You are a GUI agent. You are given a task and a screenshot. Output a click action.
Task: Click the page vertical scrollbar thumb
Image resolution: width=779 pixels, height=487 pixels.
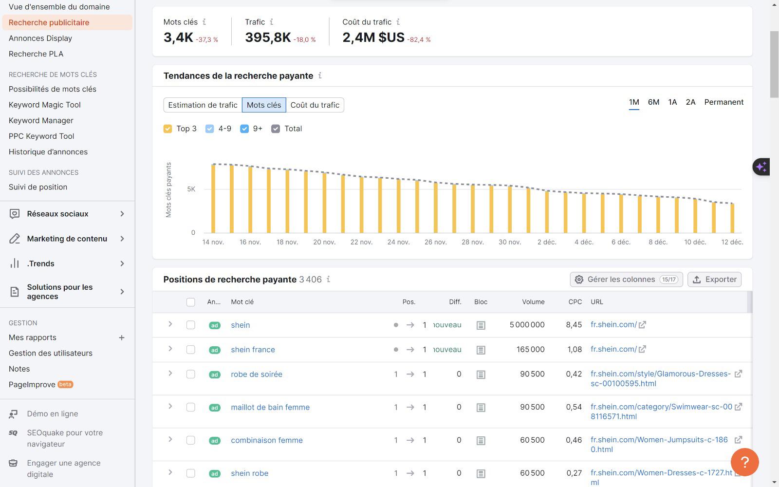tap(774, 63)
